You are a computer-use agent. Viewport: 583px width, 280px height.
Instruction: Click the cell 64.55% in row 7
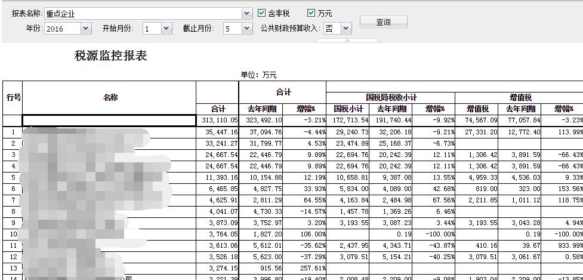point(304,201)
